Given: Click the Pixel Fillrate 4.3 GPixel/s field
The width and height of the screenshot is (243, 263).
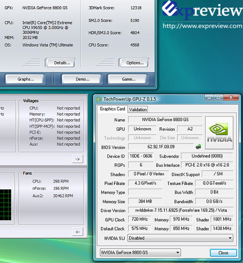Looking at the screenshot, I should [145, 183].
